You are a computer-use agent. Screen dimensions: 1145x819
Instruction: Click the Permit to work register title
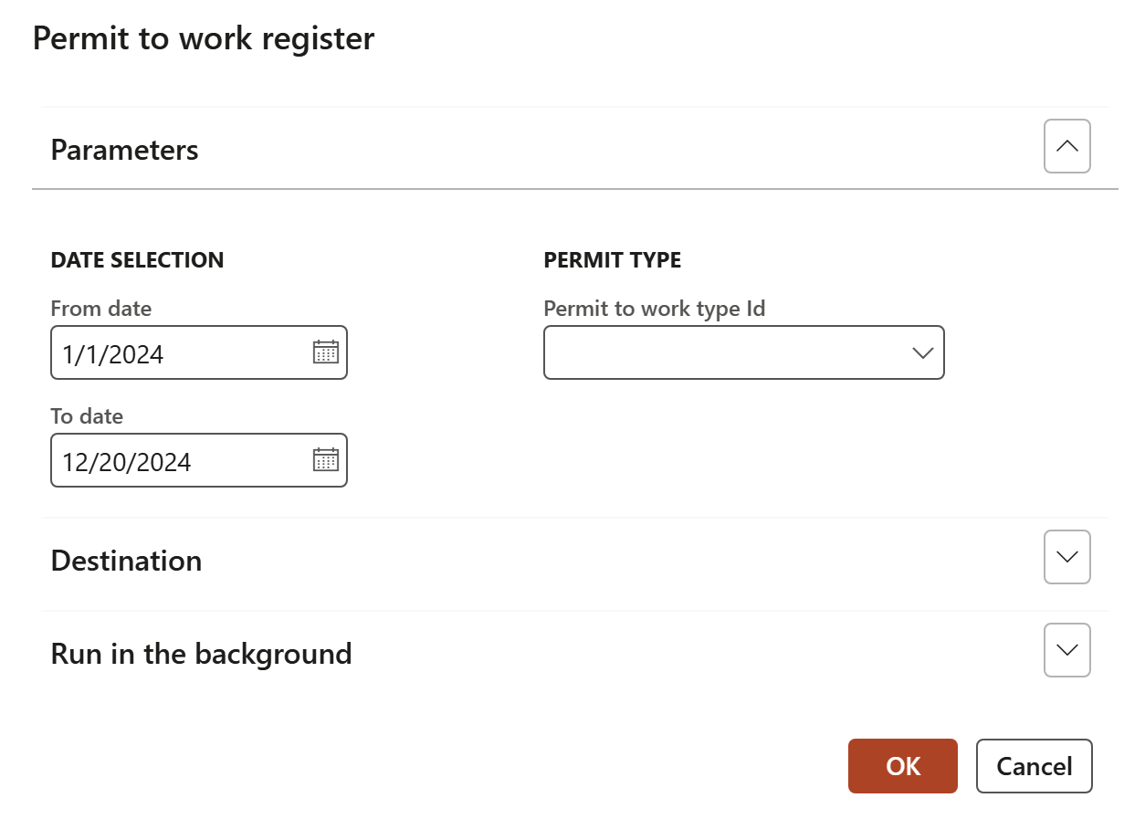click(204, 39)
